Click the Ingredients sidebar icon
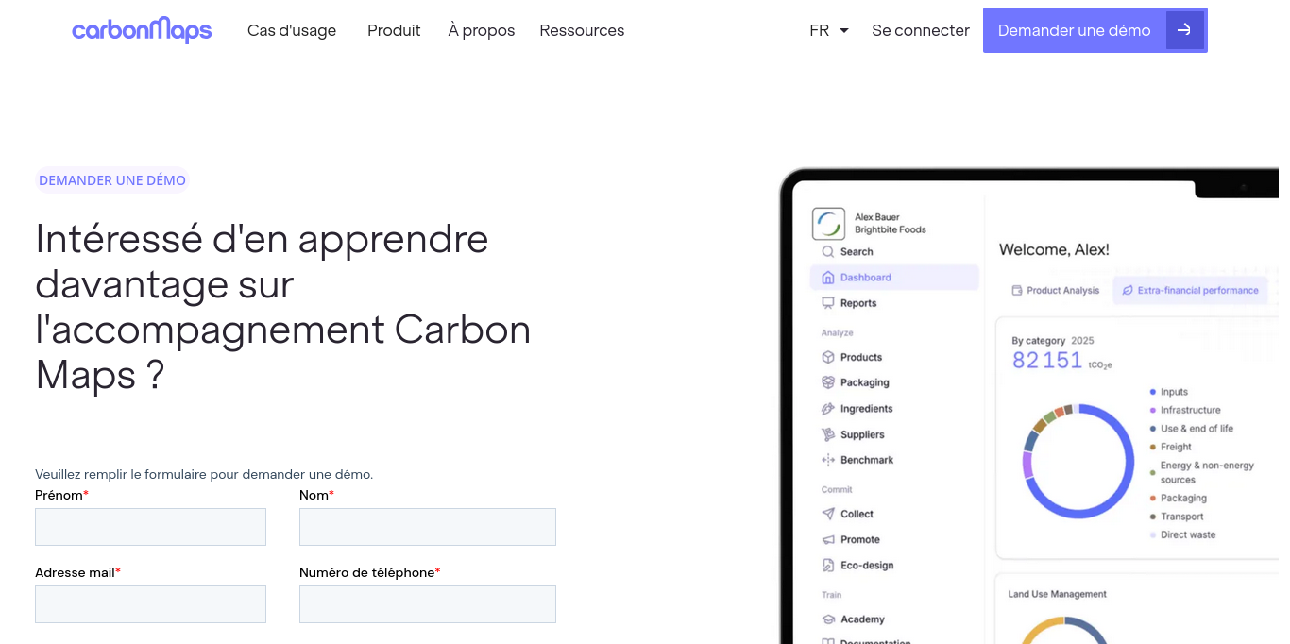The width and height of the screenshot is (1290, 644). pos(827,408)
